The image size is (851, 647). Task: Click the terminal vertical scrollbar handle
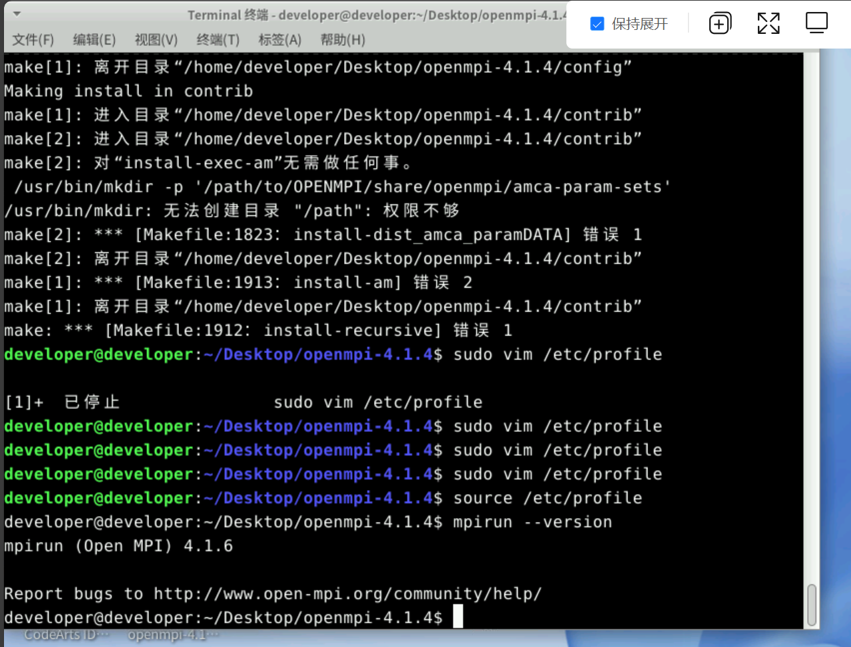[812, 605]
